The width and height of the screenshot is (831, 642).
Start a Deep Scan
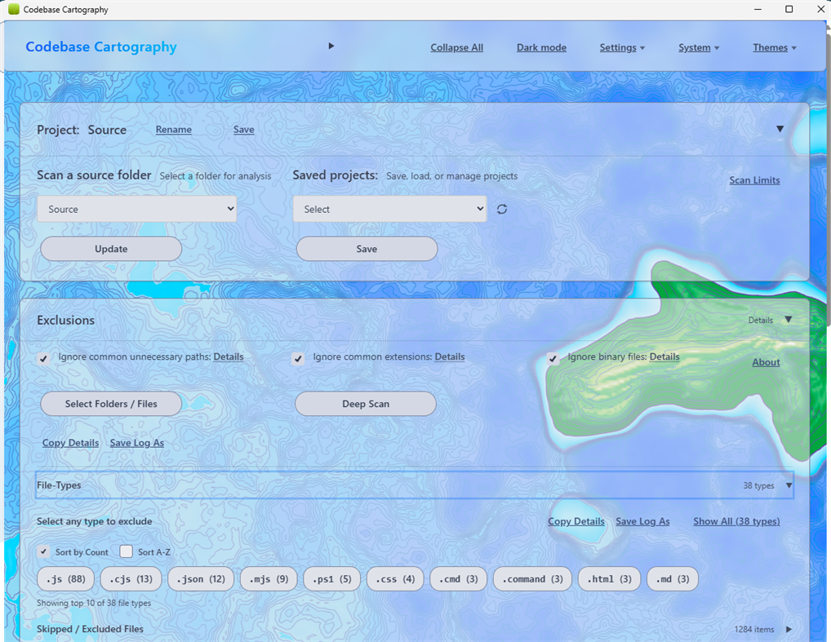[366, 404]
